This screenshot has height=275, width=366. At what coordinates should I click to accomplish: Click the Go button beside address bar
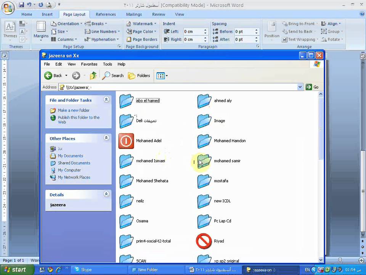(312, 87)
